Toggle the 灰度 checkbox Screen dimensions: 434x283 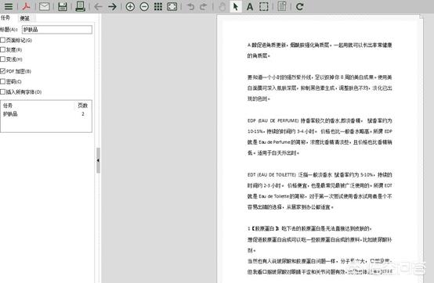pyautogui.click(x=3, y=50)
